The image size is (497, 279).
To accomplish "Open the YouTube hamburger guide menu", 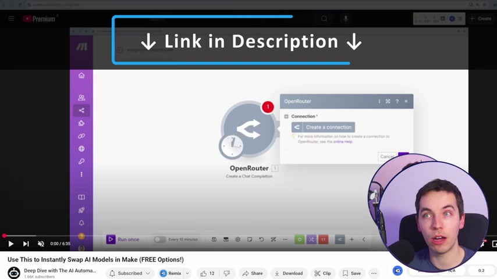I will point(12,19).
